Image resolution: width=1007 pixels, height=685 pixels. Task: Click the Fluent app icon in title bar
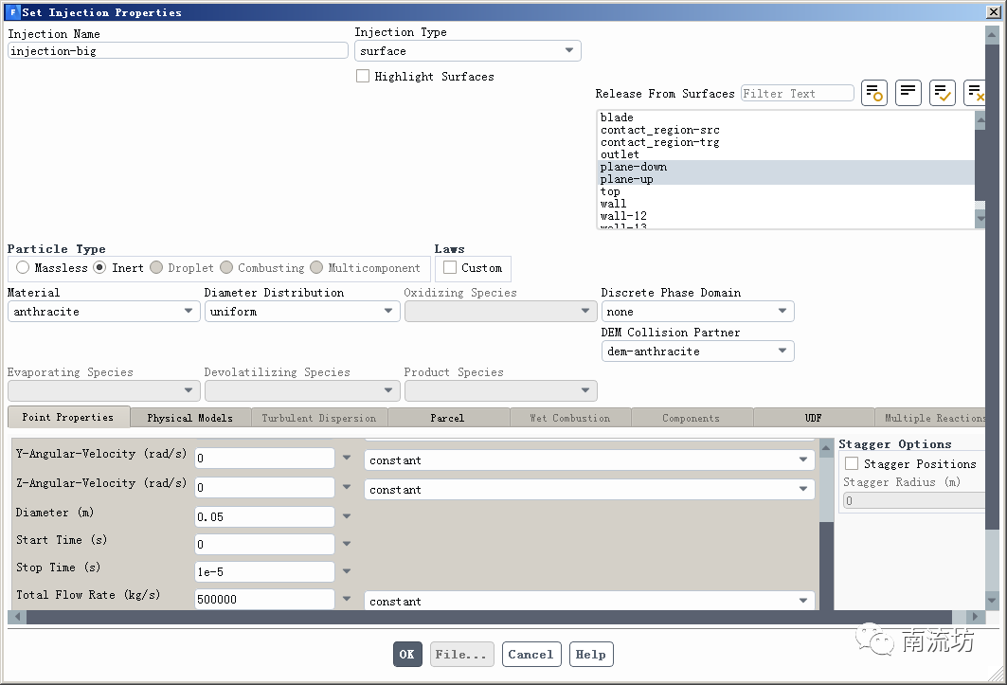[x=12, y=12]
